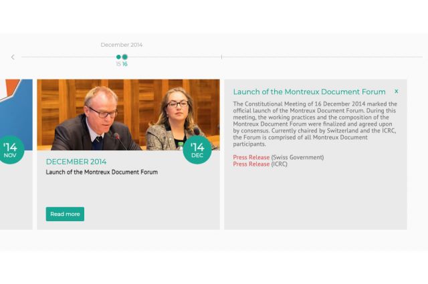The width and height of the screenshot is (428, 284).
Task: Select timeline dot for December 16
Action: click(x=125, y=57)
